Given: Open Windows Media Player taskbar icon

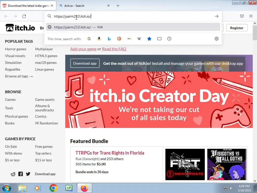Looking at the screenshot, I should 38,188.
